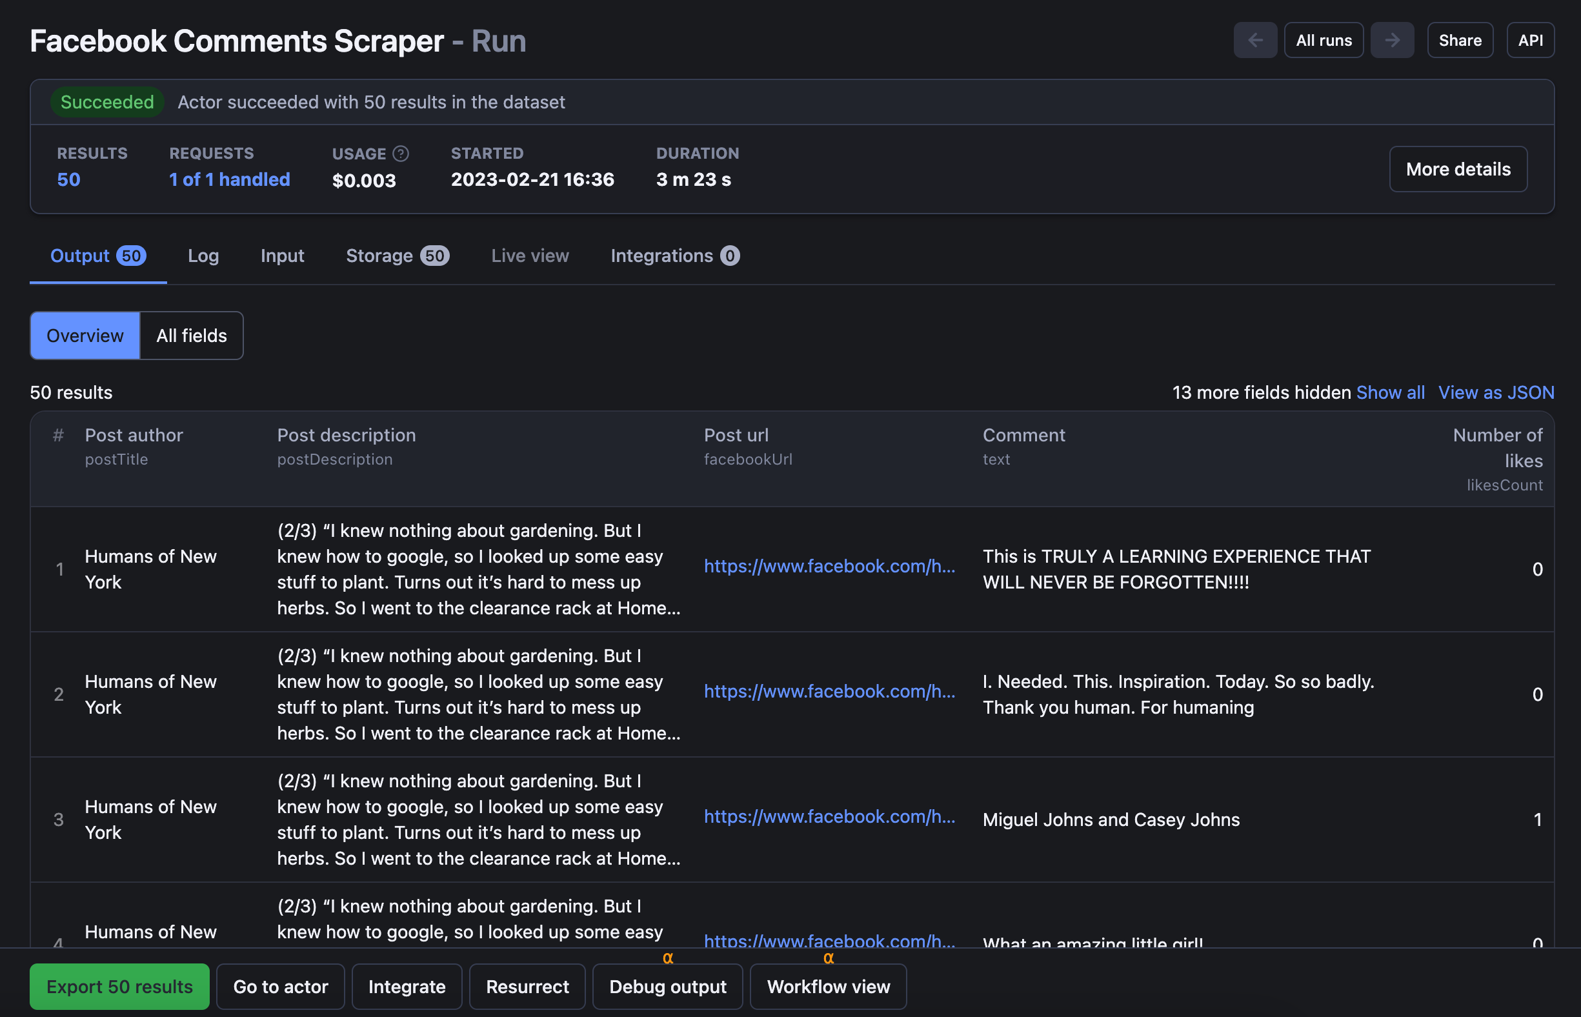The height and width of the screenshot is (1017, 1581).
Task: Click the Post description column header
Action: click(x=346, y=435)
